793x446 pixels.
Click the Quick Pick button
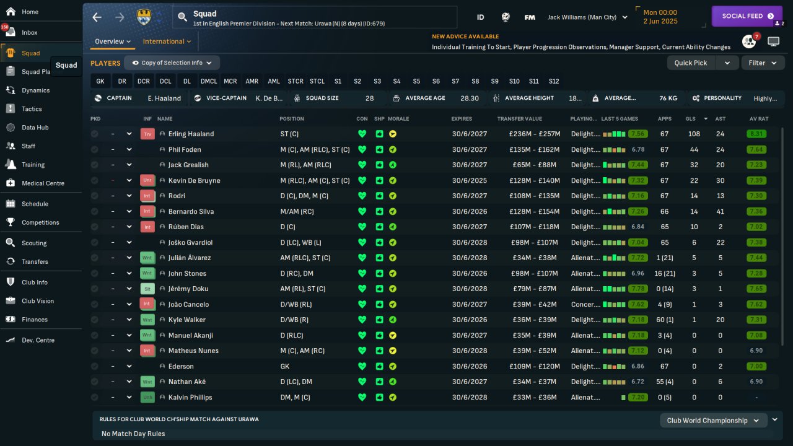(691, 63)
